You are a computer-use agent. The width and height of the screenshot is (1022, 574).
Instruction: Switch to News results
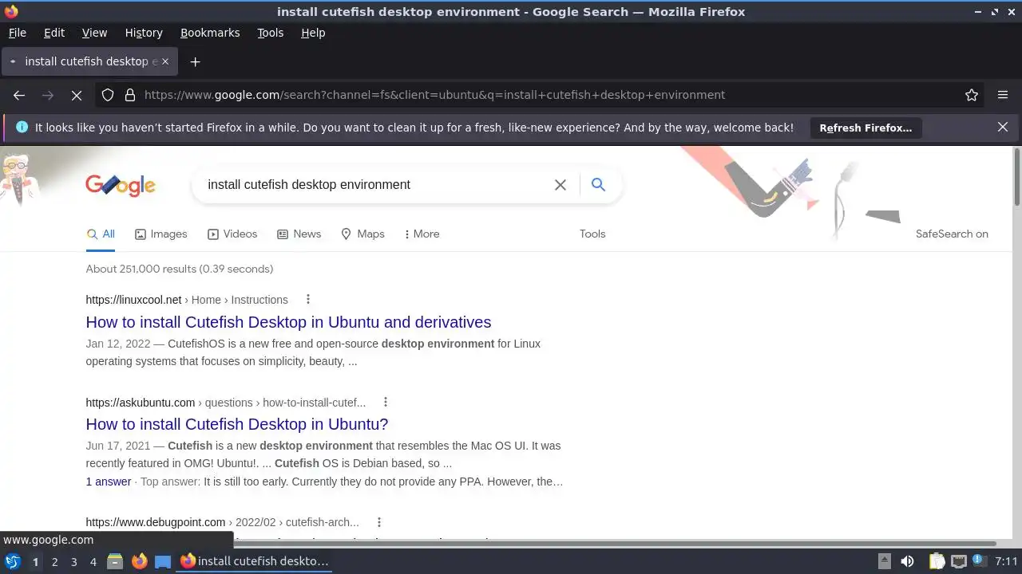coord(299,234)
